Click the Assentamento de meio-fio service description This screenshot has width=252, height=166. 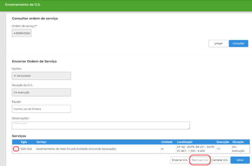pos(76,149)
